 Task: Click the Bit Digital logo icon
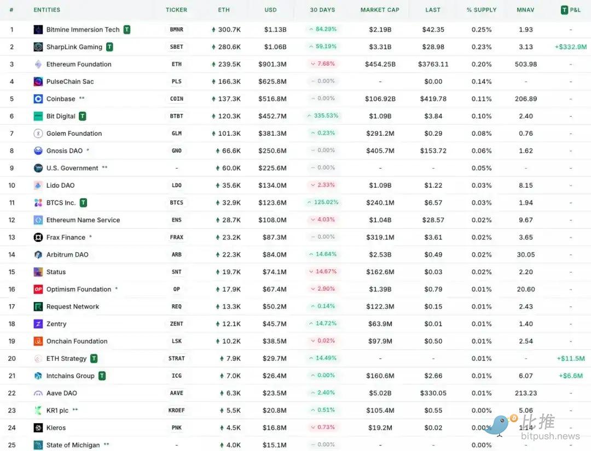coord(38,116)
